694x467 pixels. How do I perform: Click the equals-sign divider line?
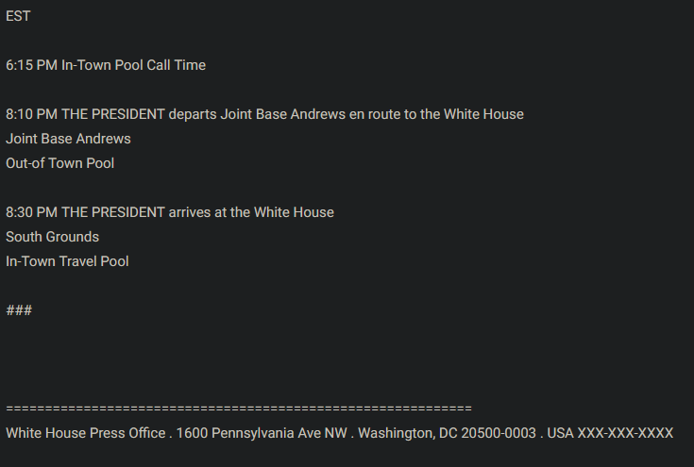point(238,409)
